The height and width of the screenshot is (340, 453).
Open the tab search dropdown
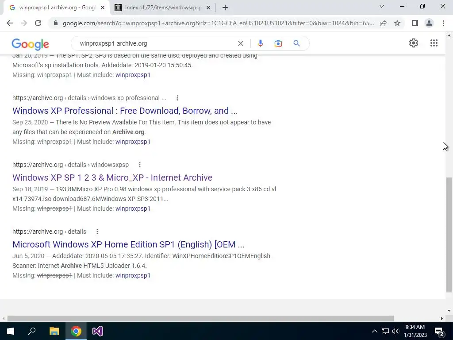[x=382, y=6]
